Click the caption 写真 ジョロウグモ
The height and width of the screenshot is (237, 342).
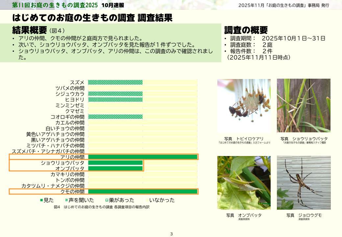point(304,215)
